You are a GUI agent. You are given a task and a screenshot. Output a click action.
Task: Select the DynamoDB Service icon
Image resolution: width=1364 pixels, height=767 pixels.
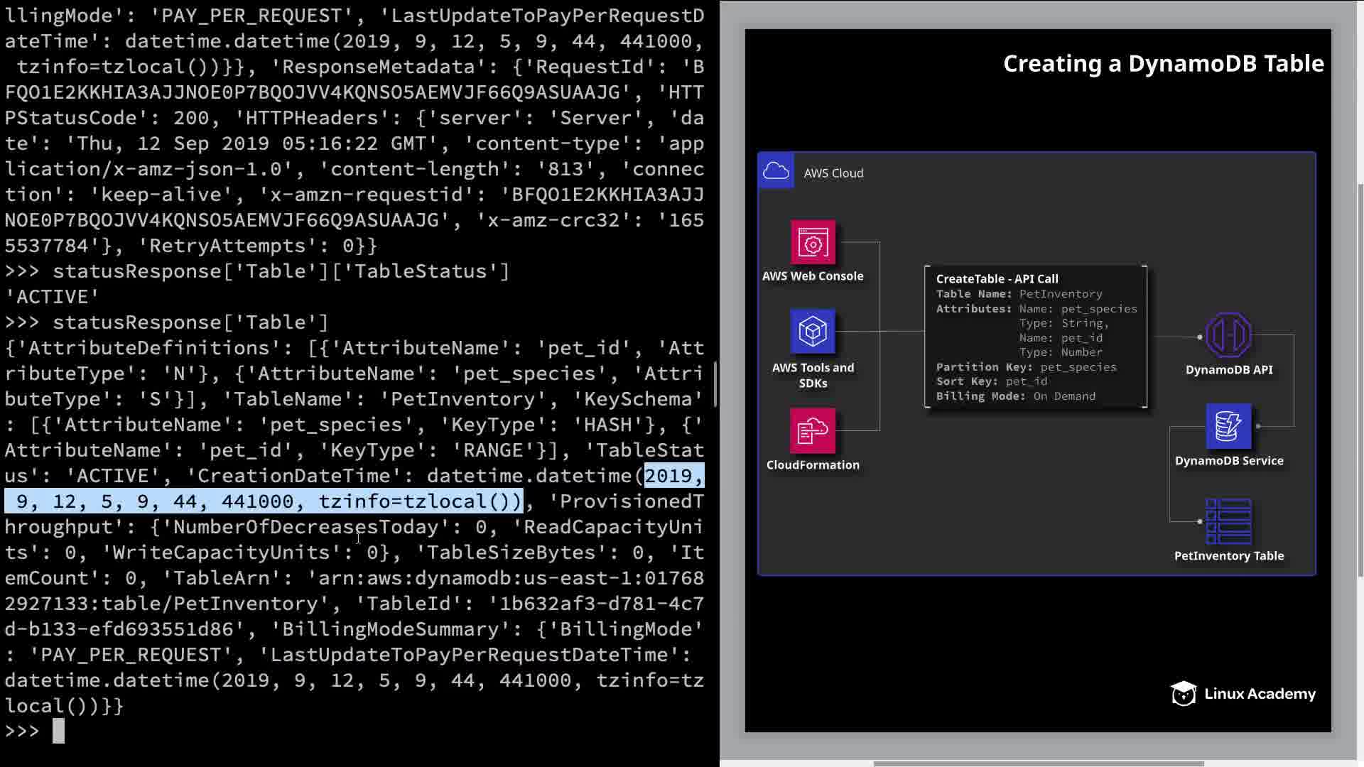[1228, 426]
